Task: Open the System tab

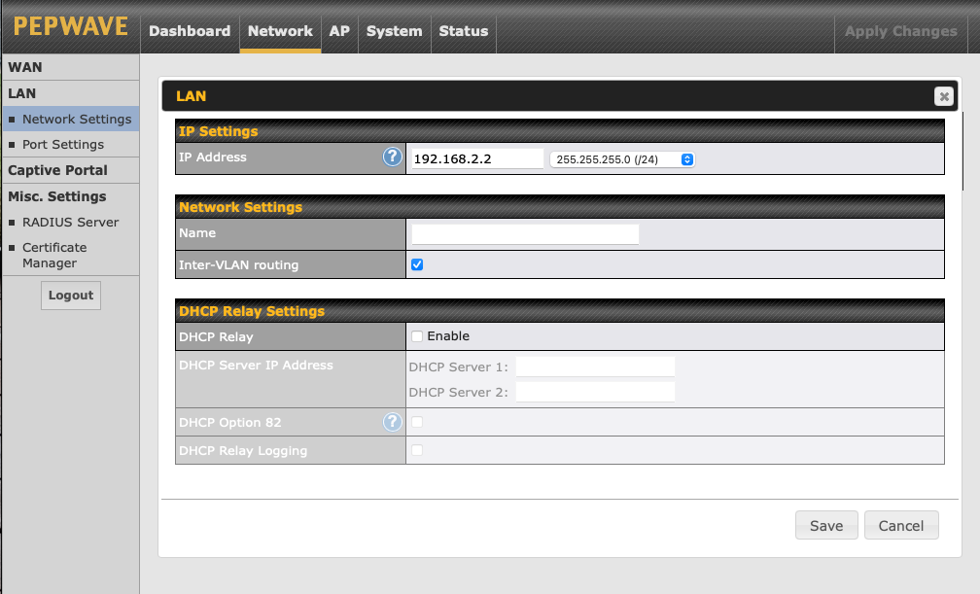Action: pos(394,31)
